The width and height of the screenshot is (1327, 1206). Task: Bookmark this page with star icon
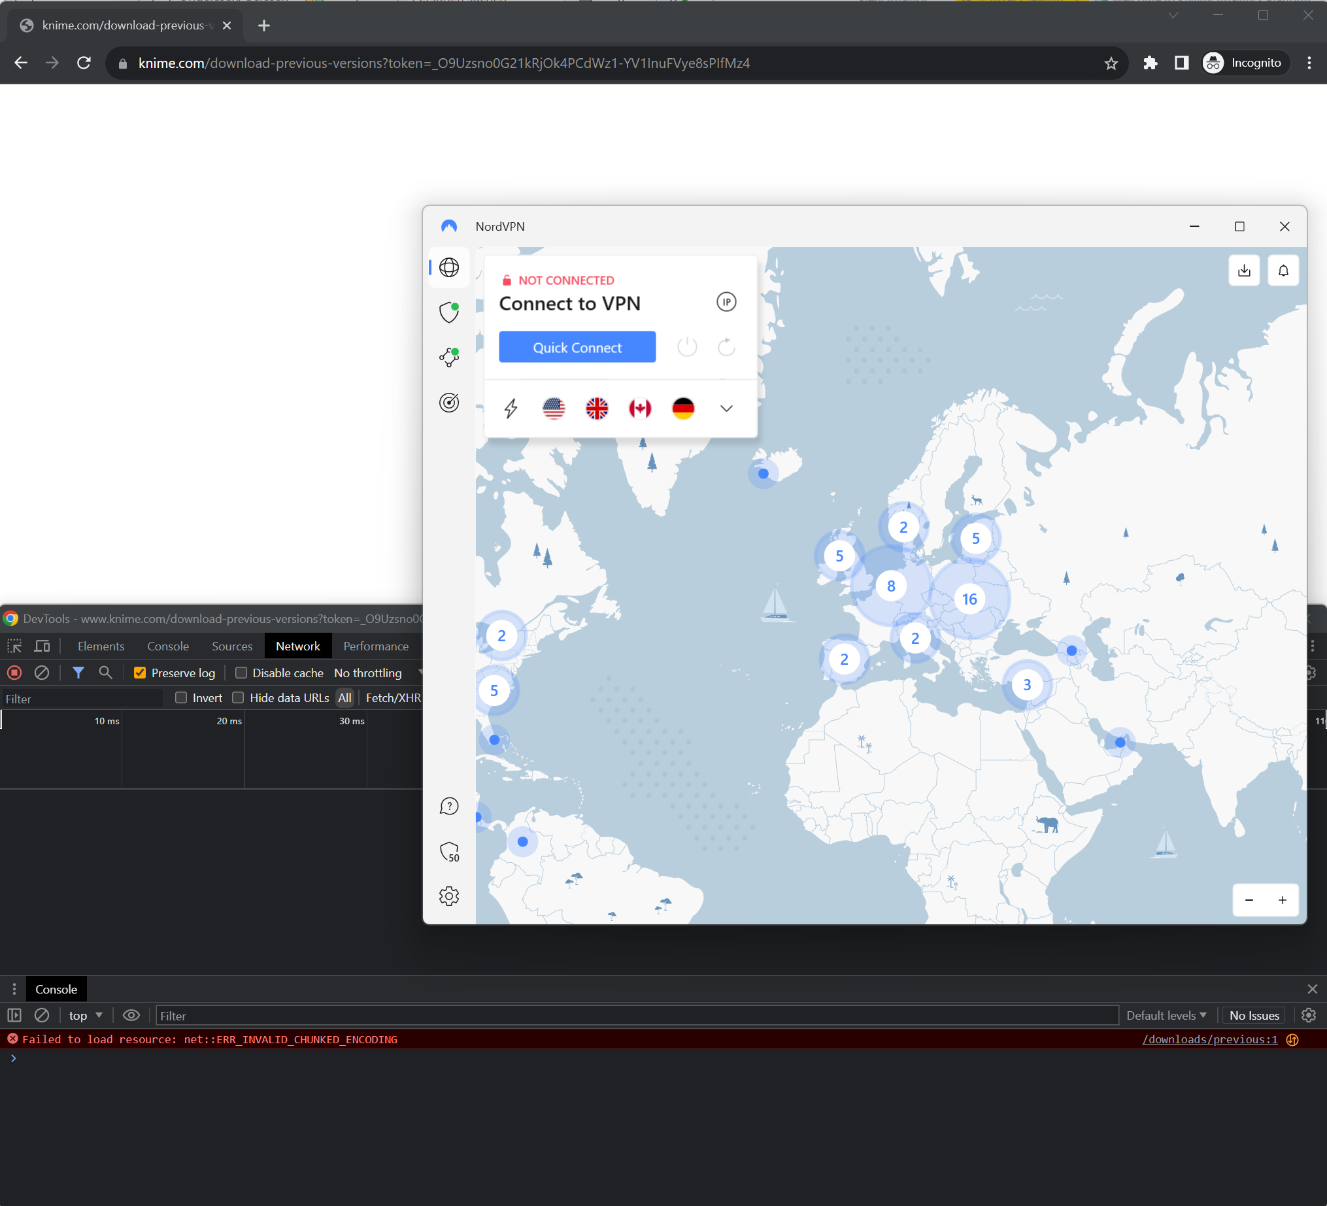click(1111, 63)
